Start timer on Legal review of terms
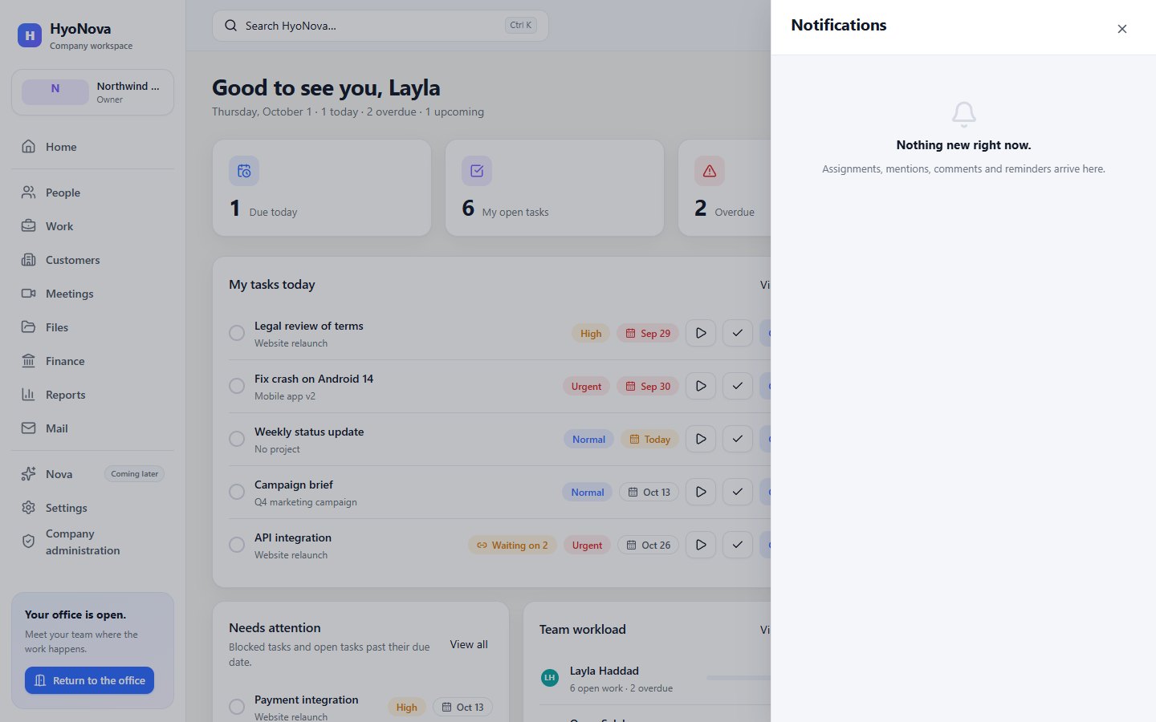This screenshot has width=1156, height=722. [701, 333]
